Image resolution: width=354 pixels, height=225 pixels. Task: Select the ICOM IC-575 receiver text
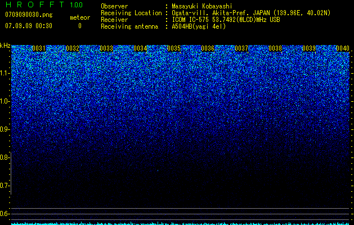point(226,20)
